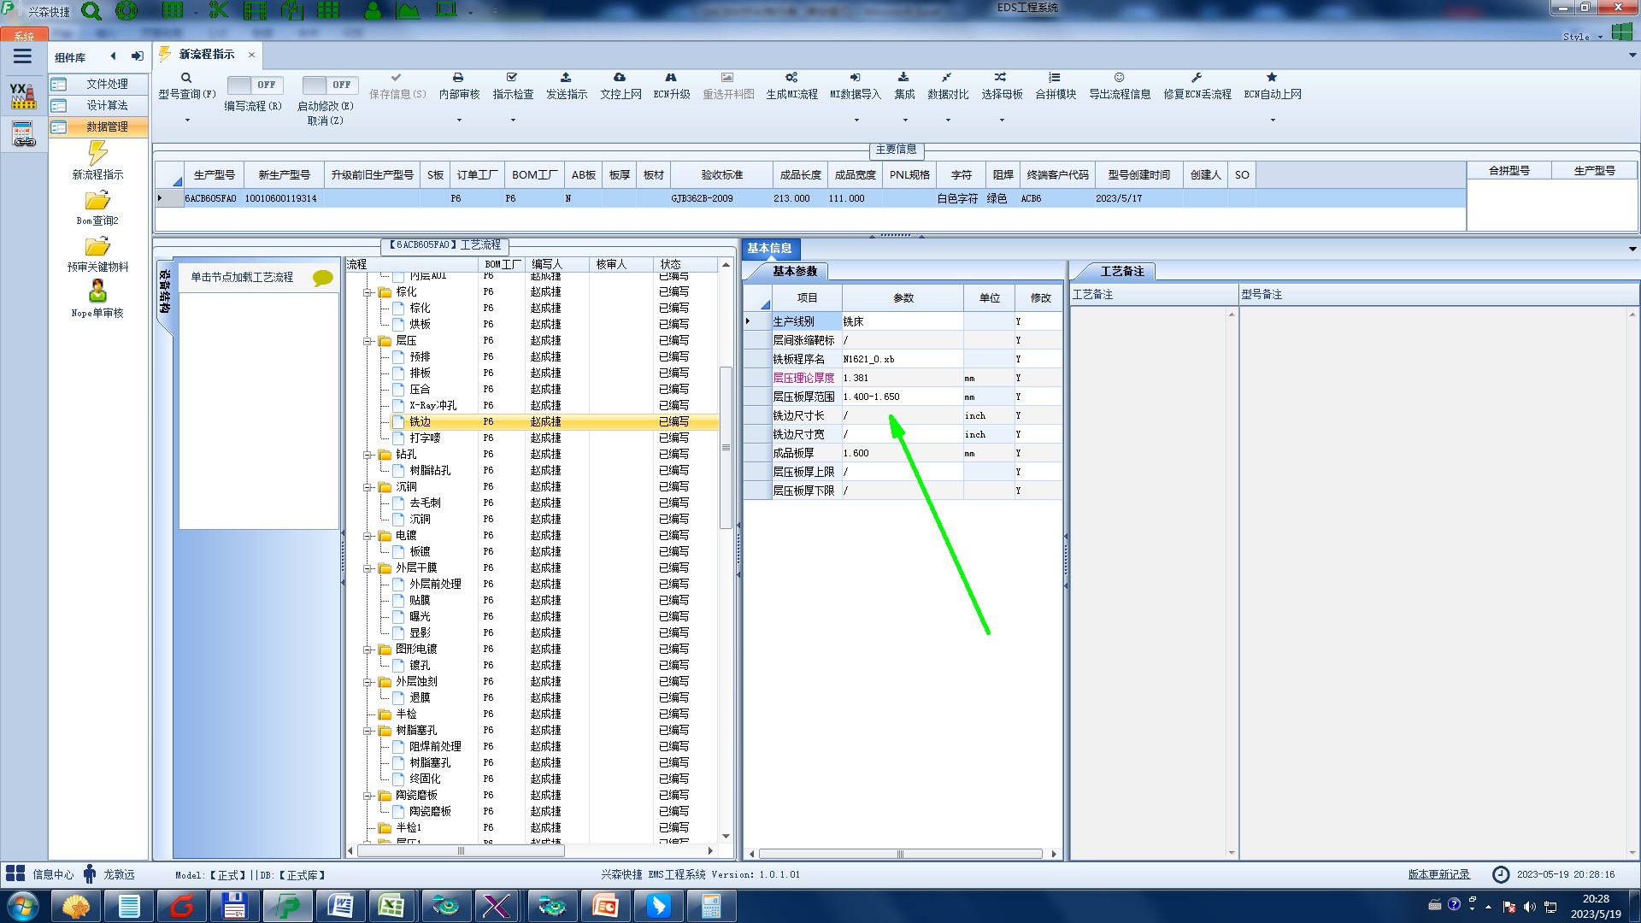Click the 数据对比 toolbar icon
The width and height of the screenshot is (1641, 923).
click(947, 78)
